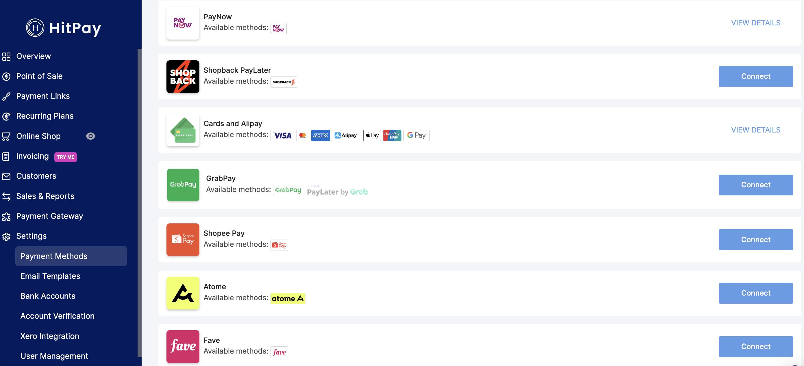Viewport: 804px width, 366px height.
Task: Open Point of Sale menu item
Action: pos(39,76)
